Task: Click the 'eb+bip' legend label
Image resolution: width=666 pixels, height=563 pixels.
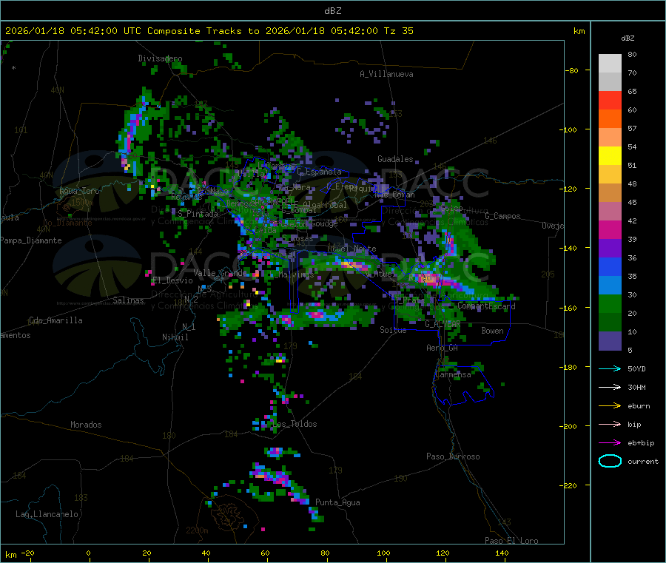Action: coord(641,443)
